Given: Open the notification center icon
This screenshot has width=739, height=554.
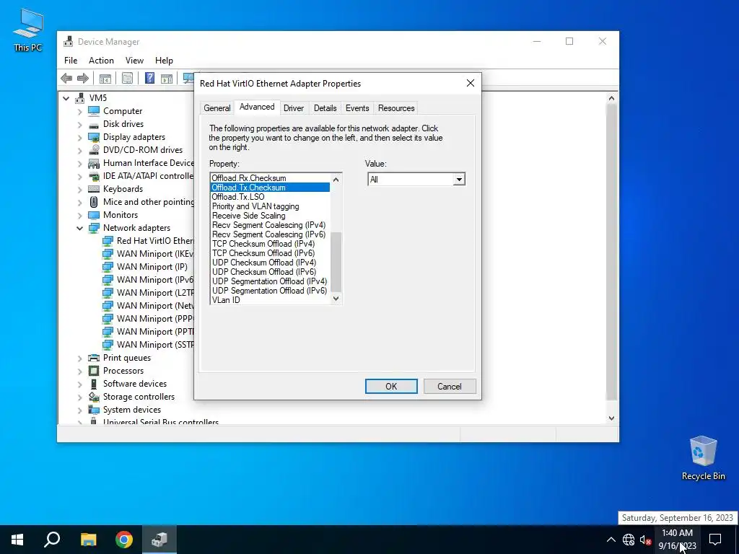Looking at the screenshot, I should coord(715,540).
